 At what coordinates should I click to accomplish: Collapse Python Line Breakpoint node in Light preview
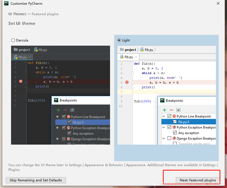coord(164,116)
